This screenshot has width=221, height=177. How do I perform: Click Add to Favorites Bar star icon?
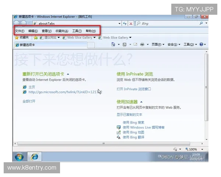tap(36, 38)
